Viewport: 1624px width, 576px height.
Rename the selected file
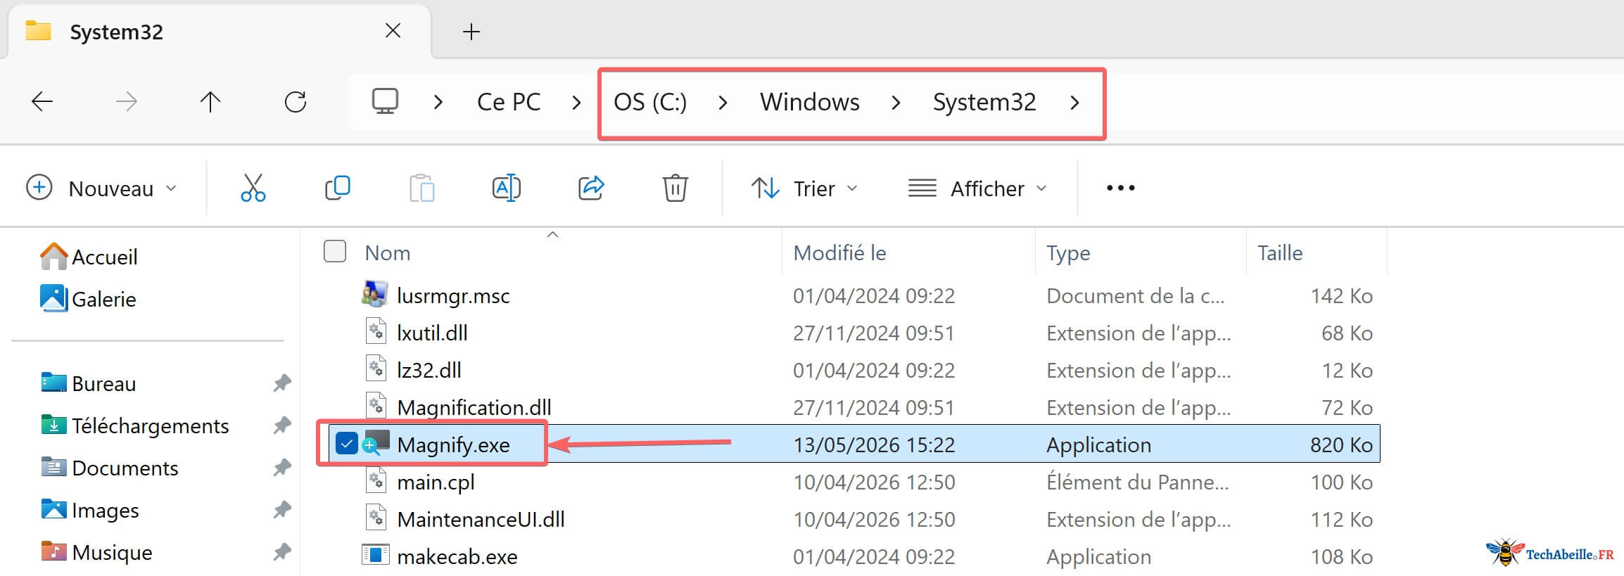pyautogui.click(x=507, y=188)
